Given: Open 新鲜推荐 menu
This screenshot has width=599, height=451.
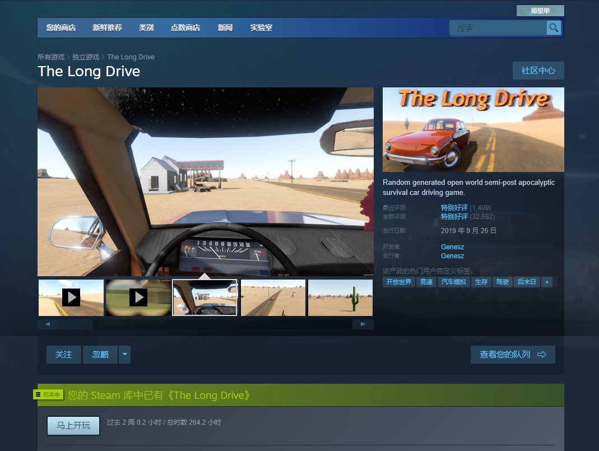Looking at the screenshot, I should pos(107,27).
